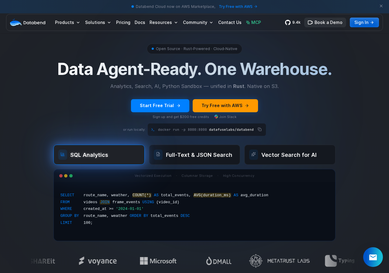The height and width of the screenshot is (273, 389).
Task: Click the JOIN highlighted keyword
Action: click(105, 202)
